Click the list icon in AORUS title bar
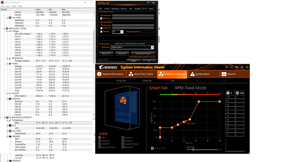This screenshot has height=162, width=290. [x=232, y=67]
